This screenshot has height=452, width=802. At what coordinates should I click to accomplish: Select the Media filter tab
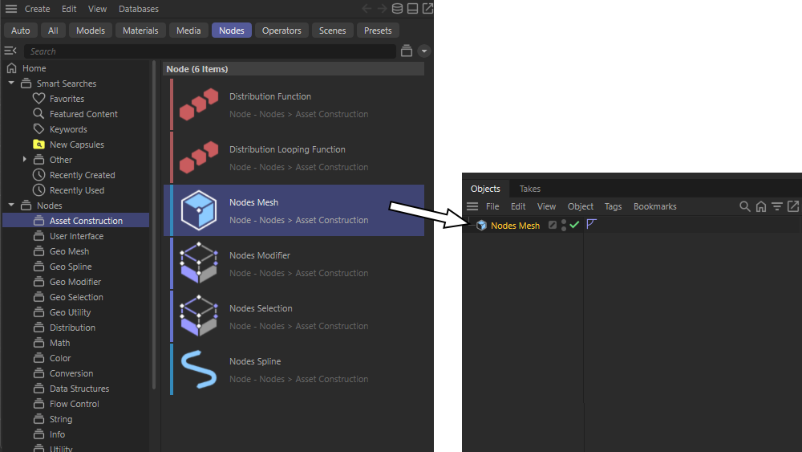(188, 31)
